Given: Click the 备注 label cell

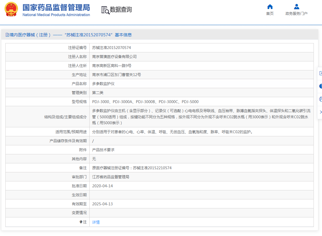Looking at the screenshot, I should [x=48, y=168].
